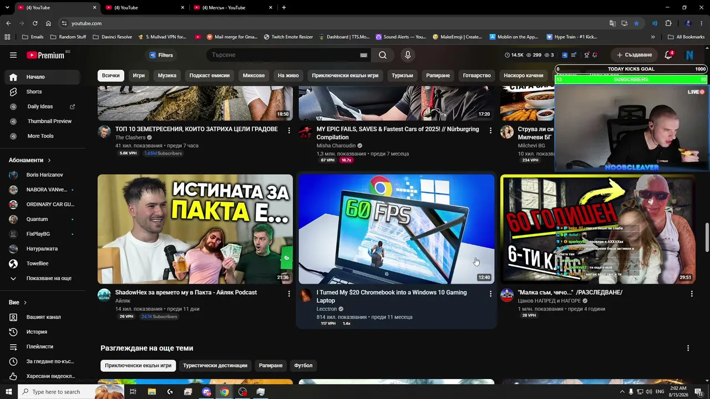710x399 pixels.
Task: Select the Миксове filter chip
Action: click(253, 75)
